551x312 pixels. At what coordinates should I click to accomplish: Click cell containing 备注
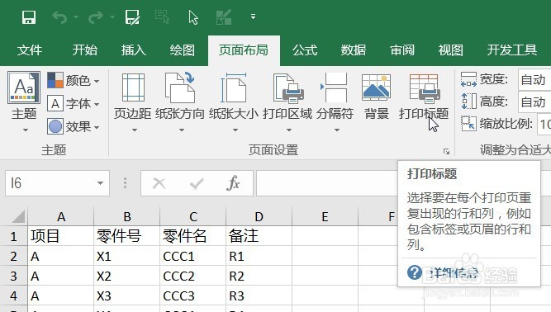tap(259, 236)
